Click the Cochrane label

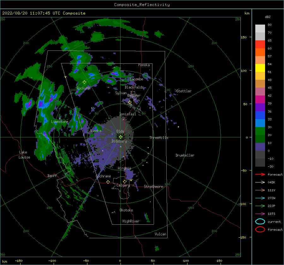(103, 176)
